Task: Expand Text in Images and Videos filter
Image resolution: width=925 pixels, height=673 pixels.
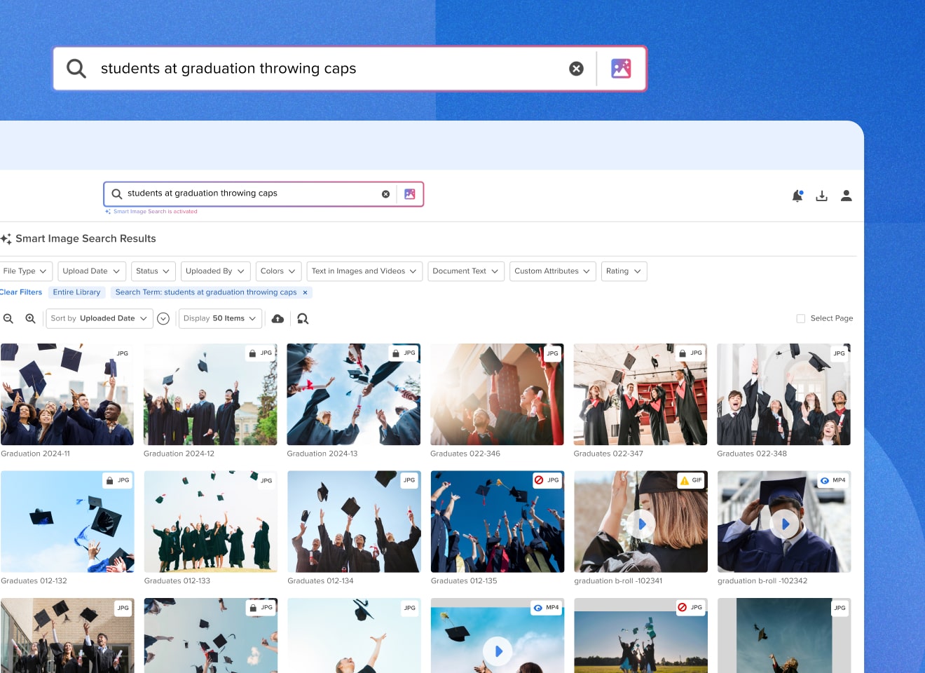Action: 364,271
